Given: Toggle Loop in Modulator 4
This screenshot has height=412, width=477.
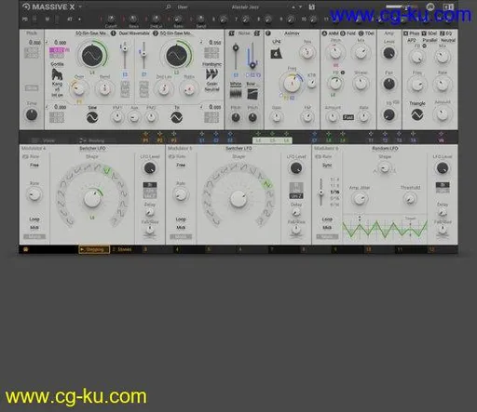Looking at the screenshot, I should (x=34, y=219).
